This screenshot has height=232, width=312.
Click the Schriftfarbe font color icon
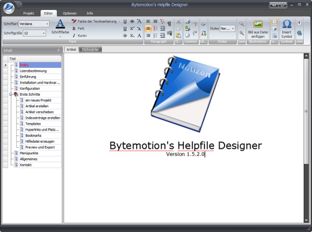click(x=60, y=24)
